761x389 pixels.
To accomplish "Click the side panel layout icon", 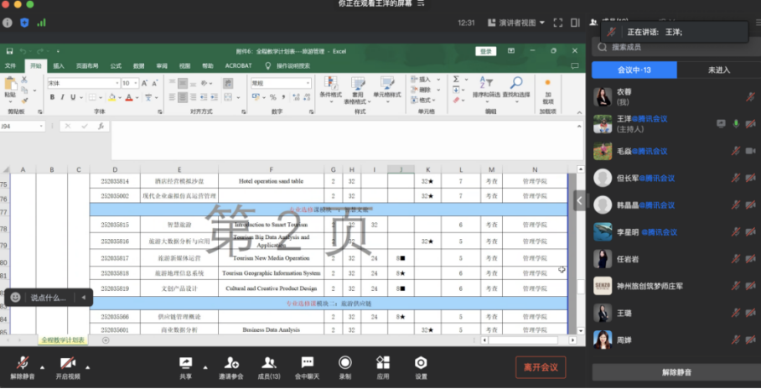I will (575, 23).
